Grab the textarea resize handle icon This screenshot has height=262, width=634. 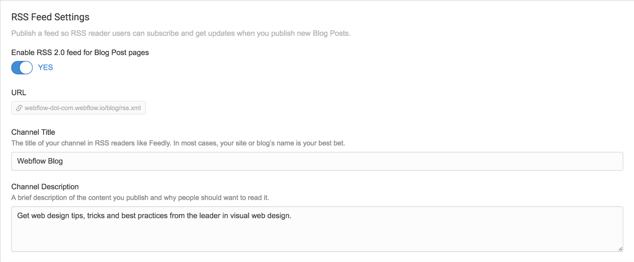(x=620, y=249)
